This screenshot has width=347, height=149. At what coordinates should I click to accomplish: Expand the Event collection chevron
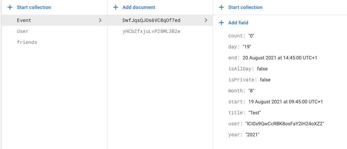[x=100, y=20]
